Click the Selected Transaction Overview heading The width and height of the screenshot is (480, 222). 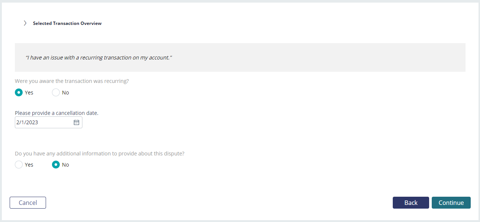pos(67,23)
